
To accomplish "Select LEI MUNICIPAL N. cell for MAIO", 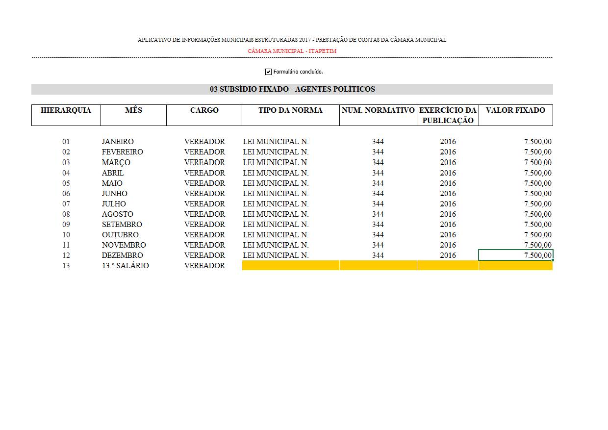I will 275,183.
